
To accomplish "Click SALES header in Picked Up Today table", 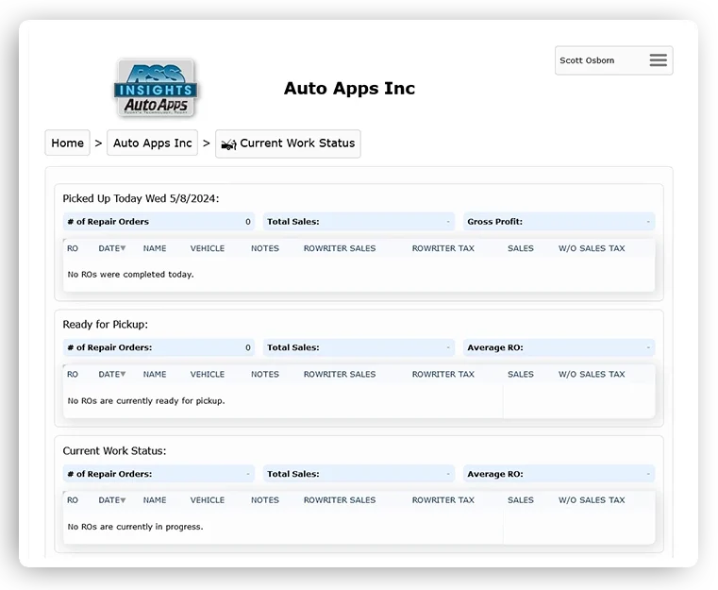I will click(x=520, y=248).
